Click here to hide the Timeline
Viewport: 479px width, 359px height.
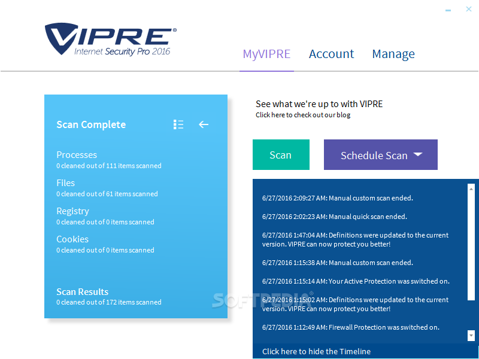(x=316, y=351)
